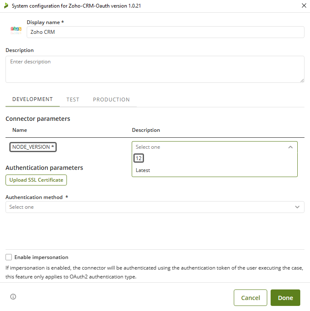Switch to the DEVELOPMENT tab
The image size is (310, 311).
click(33, 99)
